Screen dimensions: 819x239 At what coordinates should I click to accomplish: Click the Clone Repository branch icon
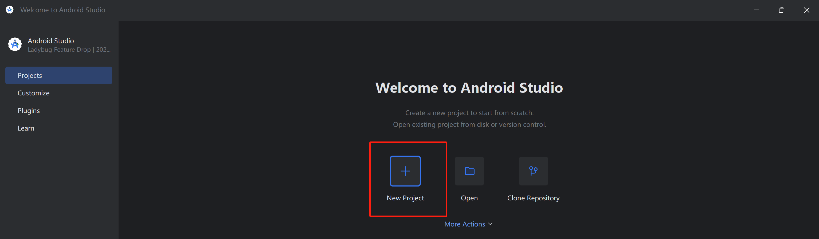coord(533,171)
